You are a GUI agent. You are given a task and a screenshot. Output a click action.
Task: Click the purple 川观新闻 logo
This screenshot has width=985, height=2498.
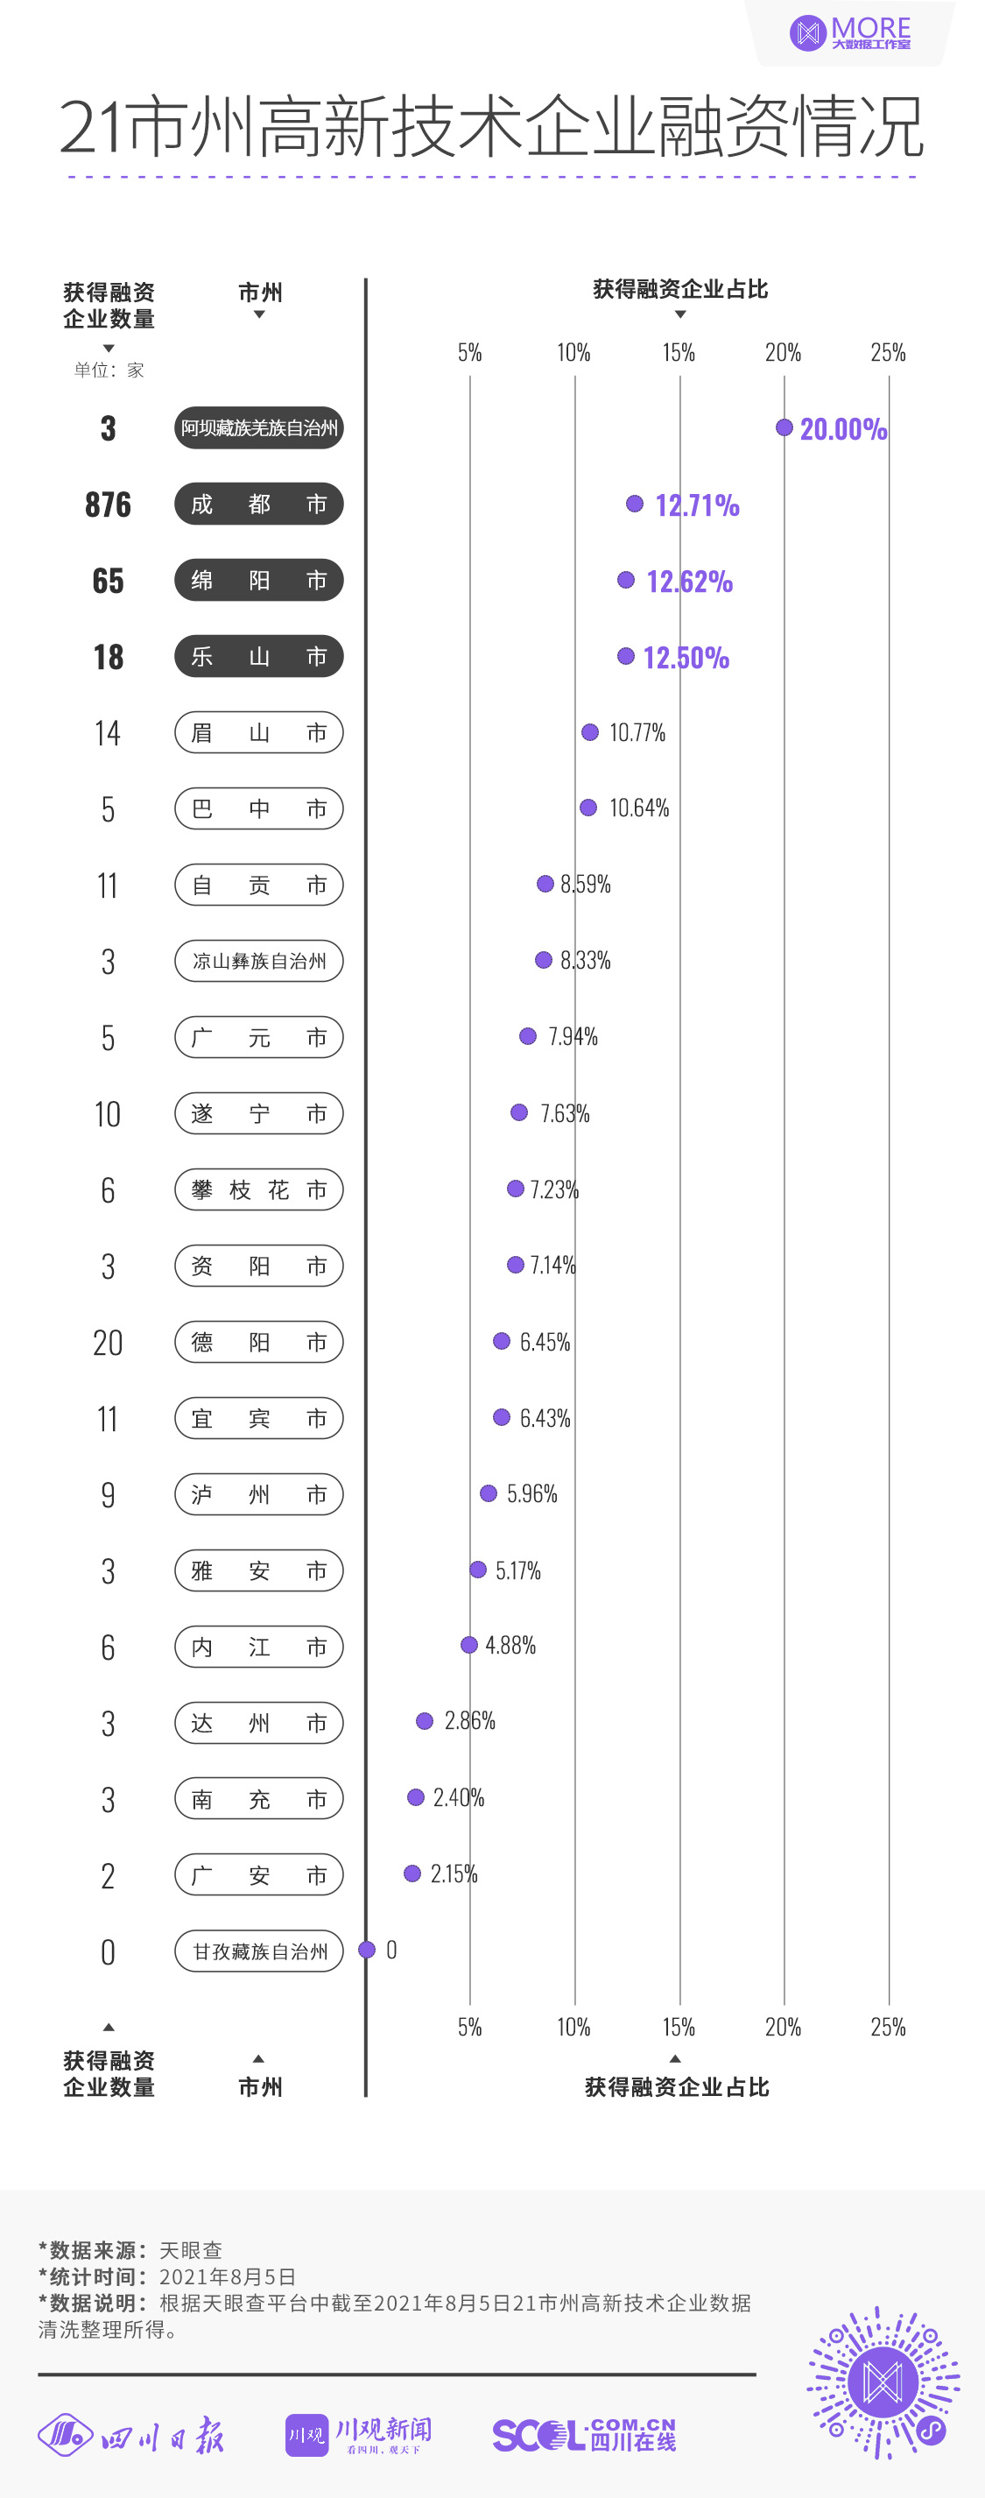tap(358, 2434)
